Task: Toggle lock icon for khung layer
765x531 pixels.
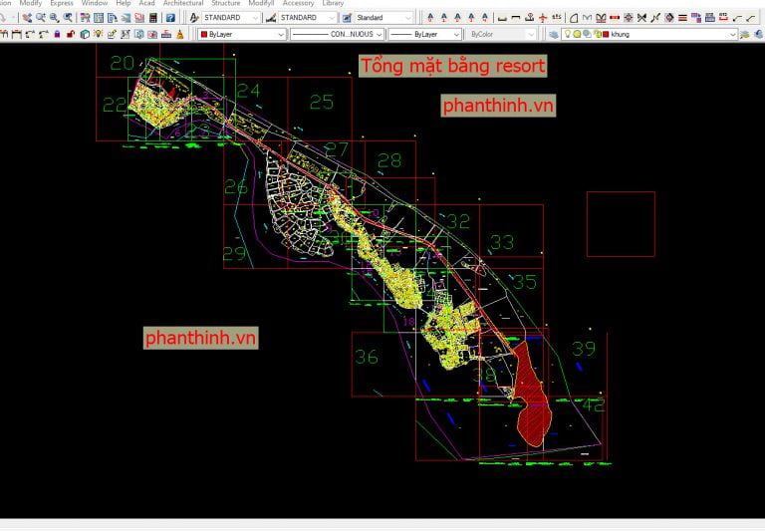Action: tap(596, 34)
